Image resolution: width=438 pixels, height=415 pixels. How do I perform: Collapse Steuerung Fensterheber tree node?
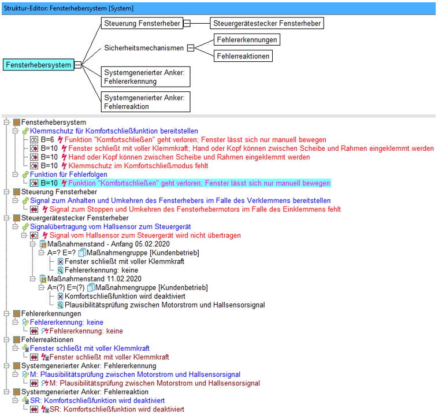click(x=7, y=192)
